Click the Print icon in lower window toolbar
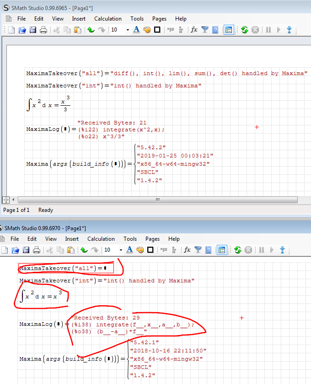311x384 pixels. click(37, 250)
